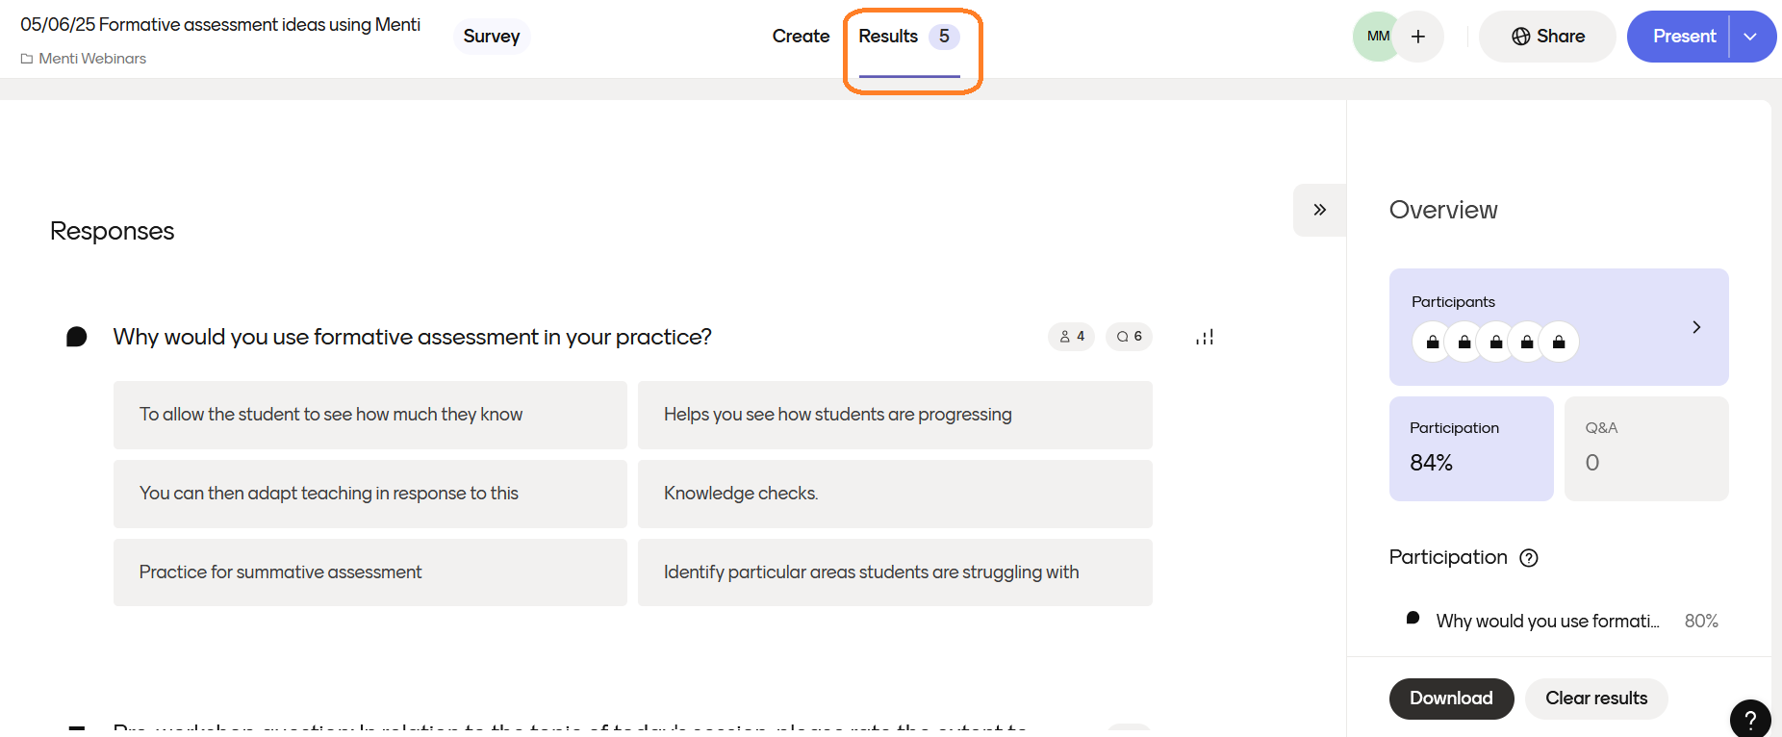Expand the Participants list via its chevron
The image size is (1782, 737).
[1696, 327]
